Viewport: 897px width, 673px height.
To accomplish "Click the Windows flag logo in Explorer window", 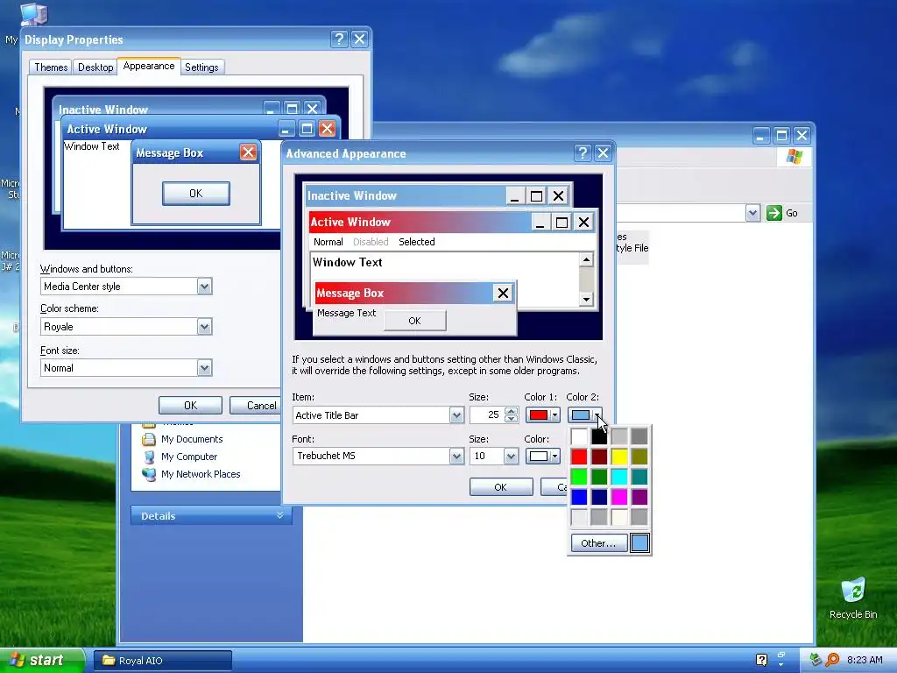I will tap(794, 156).
